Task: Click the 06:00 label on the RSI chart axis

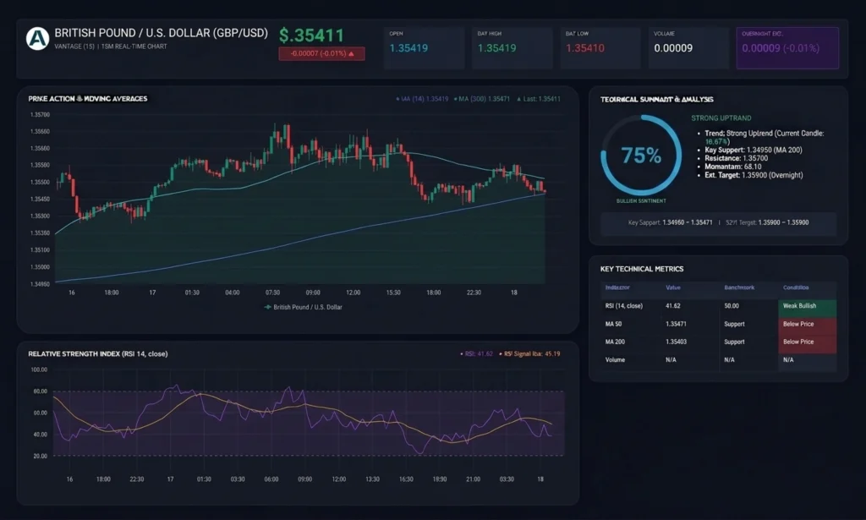Action: [271, 479]
